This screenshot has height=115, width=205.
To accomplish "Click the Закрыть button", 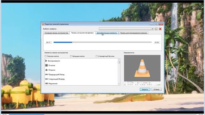I will point(145,89).
